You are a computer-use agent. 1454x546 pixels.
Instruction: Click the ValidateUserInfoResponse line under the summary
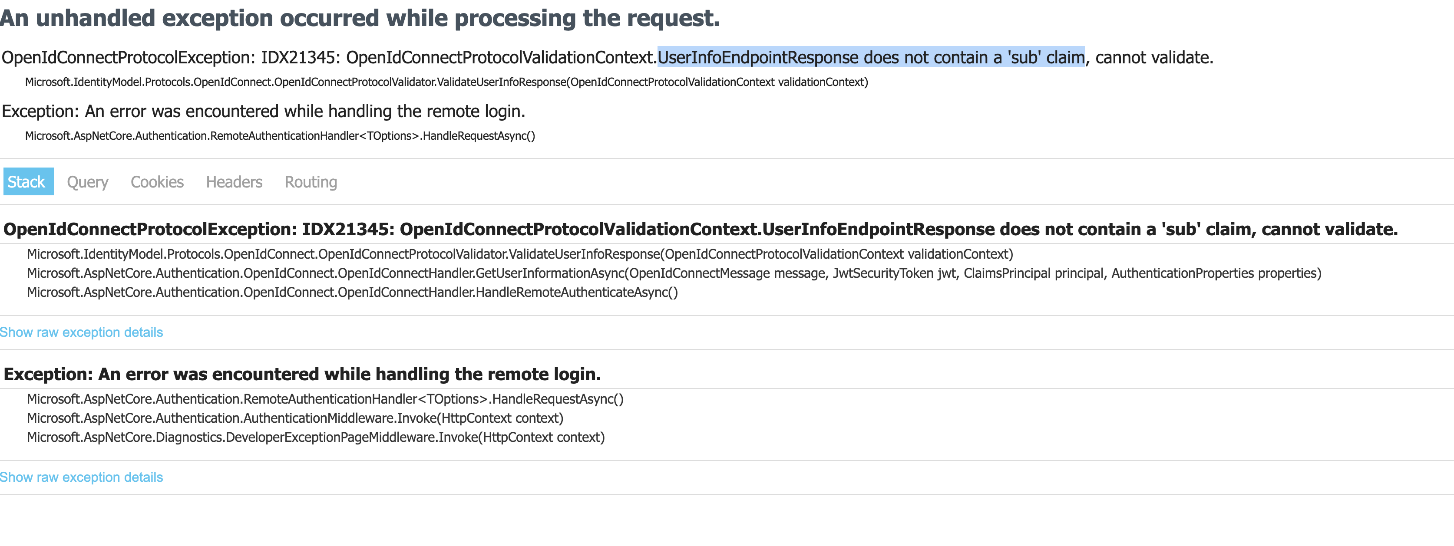[x=446, y=82]
